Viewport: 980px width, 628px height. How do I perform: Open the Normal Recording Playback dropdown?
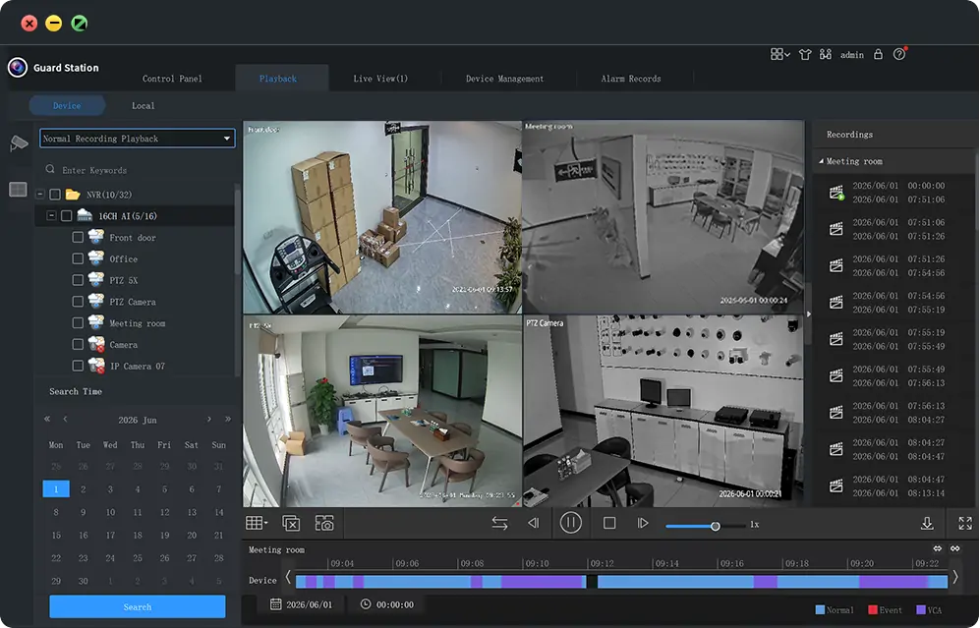pyautogui.click(x=138, y=139)
